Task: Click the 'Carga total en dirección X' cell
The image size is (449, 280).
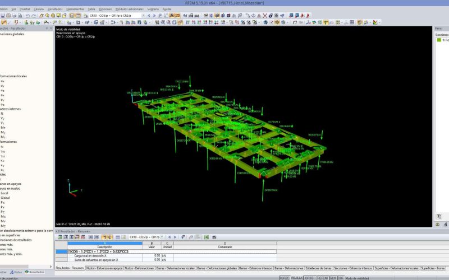Action: [x=105, y=256]
